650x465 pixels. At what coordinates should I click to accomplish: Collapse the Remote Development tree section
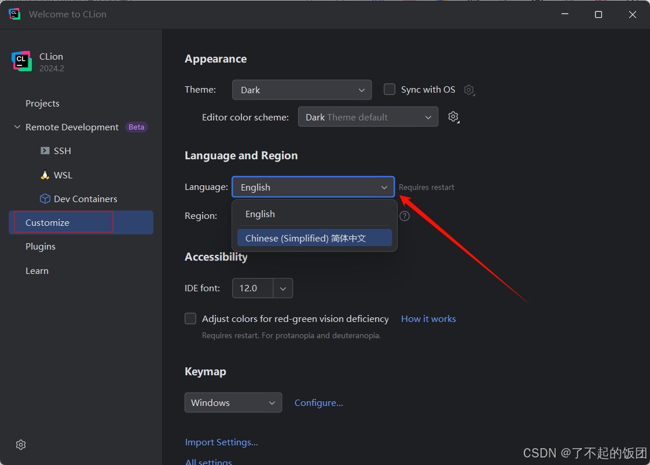click(17, 127)
